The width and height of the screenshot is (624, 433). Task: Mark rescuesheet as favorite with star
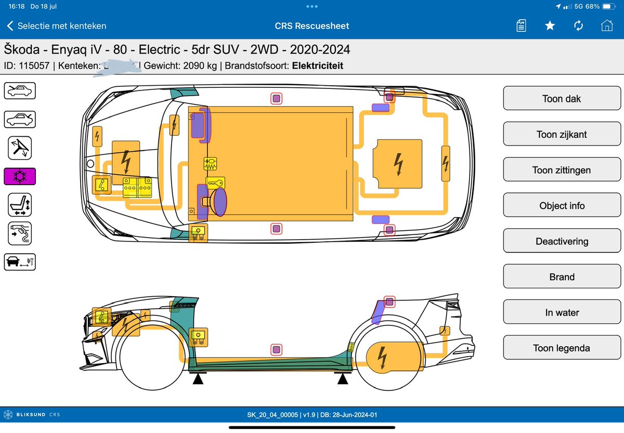[x=550, y=25]
